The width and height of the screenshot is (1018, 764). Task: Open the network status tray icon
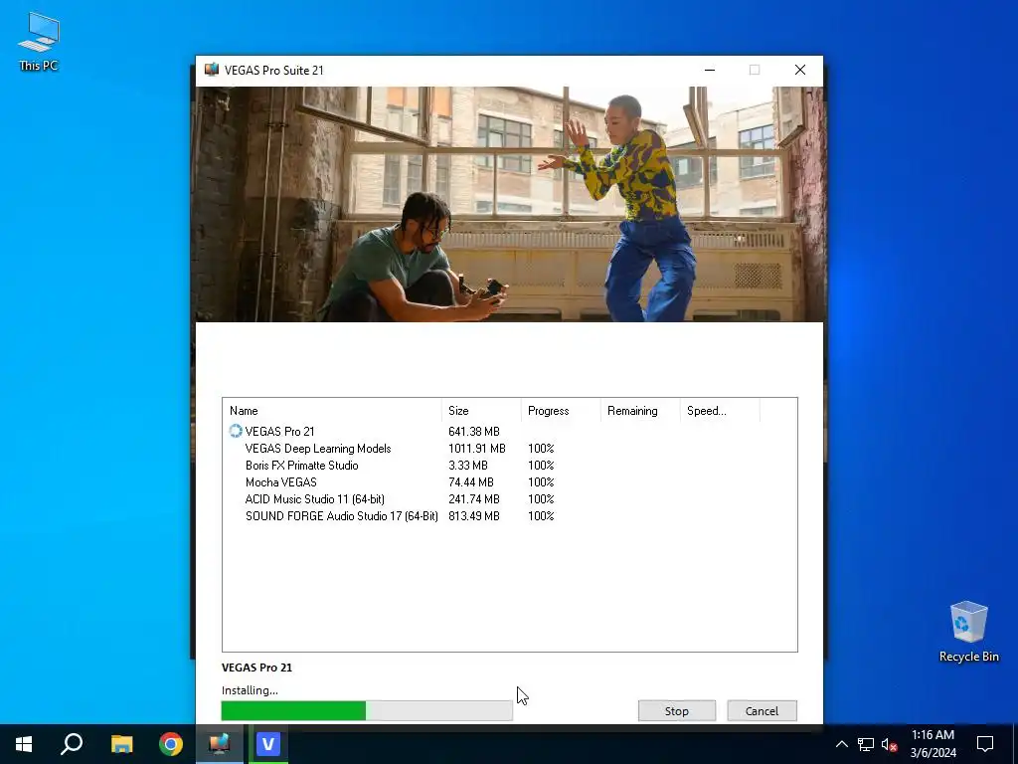coord(866,744)
